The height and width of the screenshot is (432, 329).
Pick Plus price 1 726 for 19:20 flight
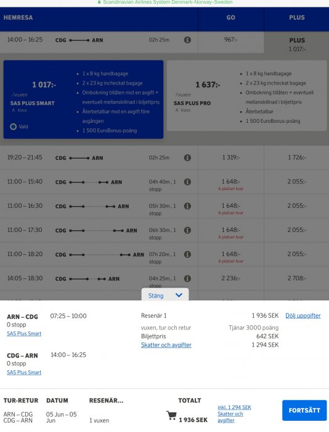296,157
